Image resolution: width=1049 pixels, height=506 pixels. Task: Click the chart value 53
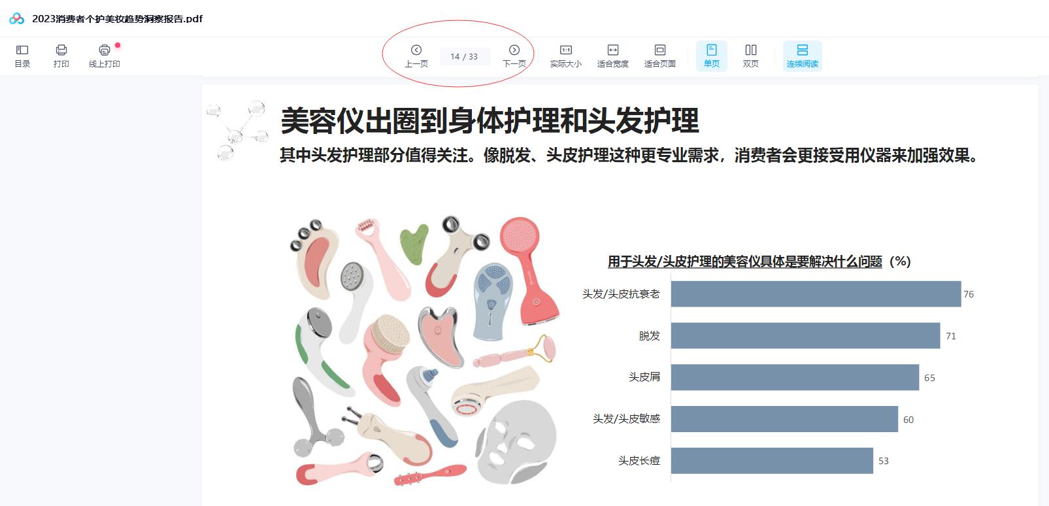(x=884, y=461)
